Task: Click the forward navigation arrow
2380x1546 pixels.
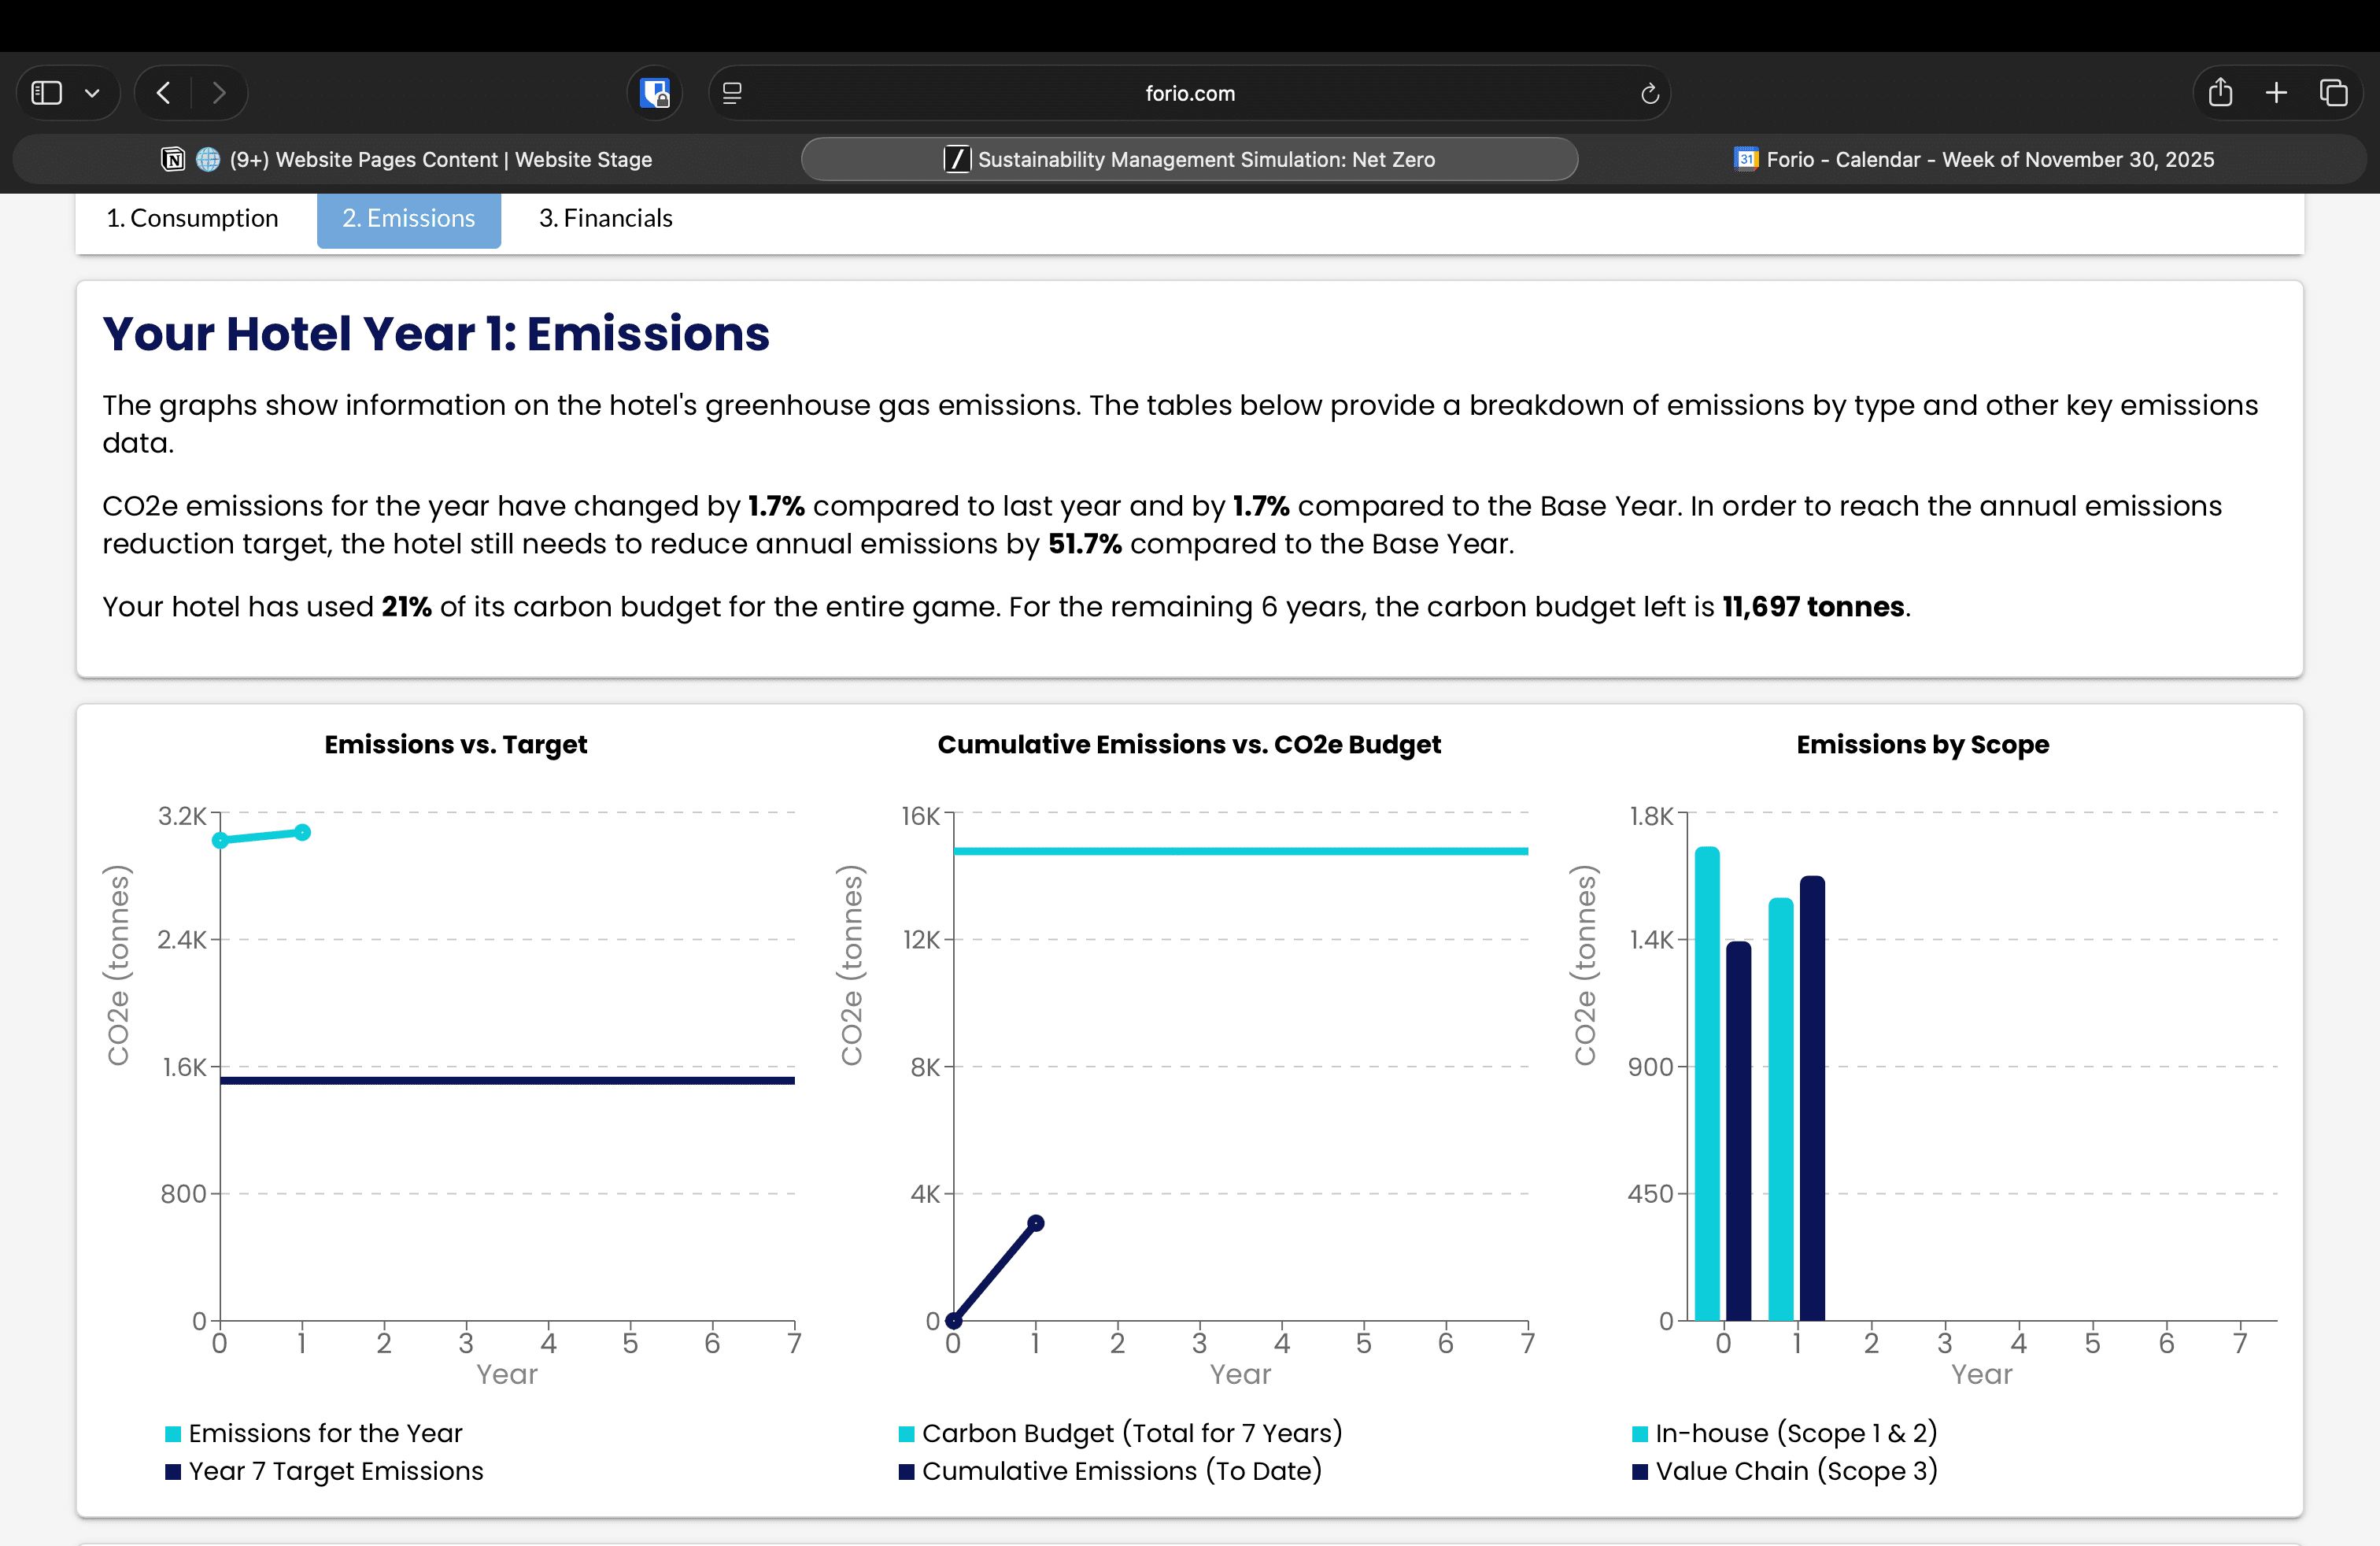Action: pos(219,93)
